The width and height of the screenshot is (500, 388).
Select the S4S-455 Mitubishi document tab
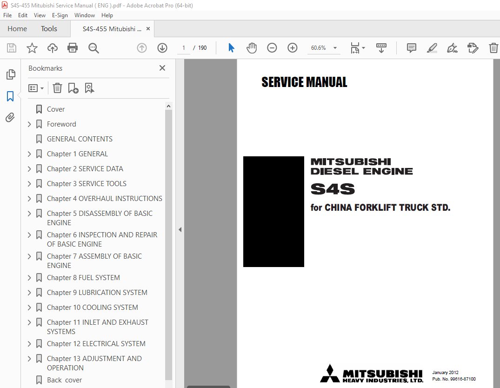click(x=112, y=29)
